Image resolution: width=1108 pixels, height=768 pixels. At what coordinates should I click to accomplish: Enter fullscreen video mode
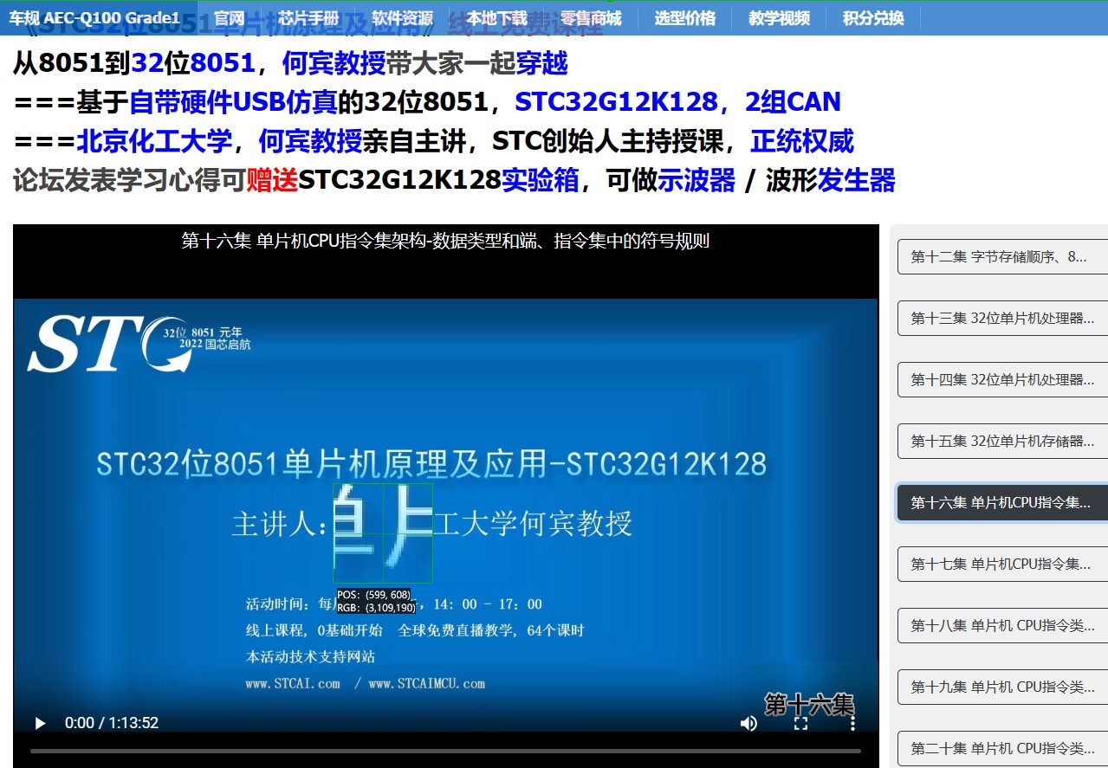[800, 723]
